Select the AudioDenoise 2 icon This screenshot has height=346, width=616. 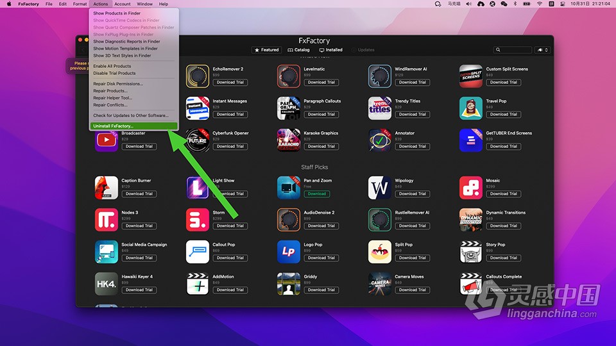pos(288,220)
